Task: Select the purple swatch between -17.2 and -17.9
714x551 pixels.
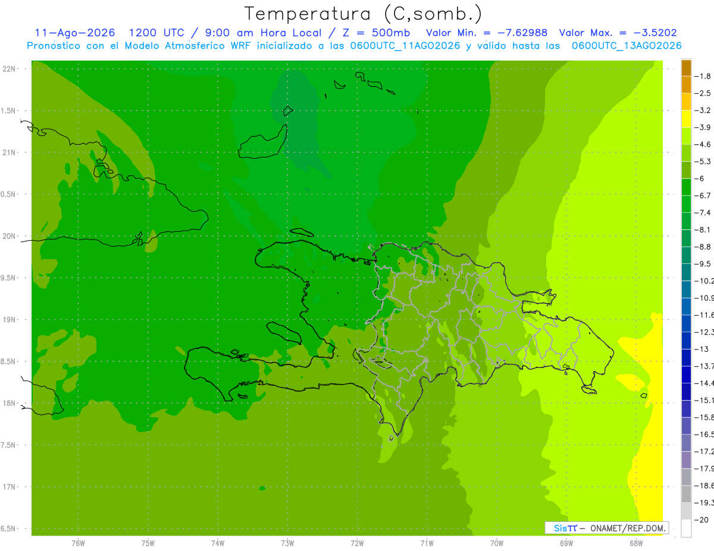Action: (686, 460)
